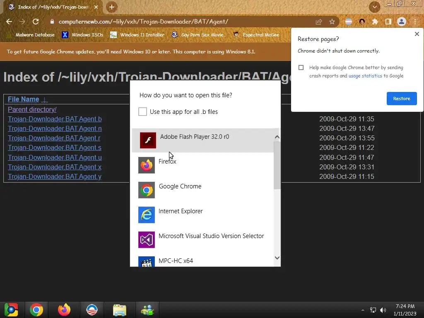Click the Restore button

[402, 99]
